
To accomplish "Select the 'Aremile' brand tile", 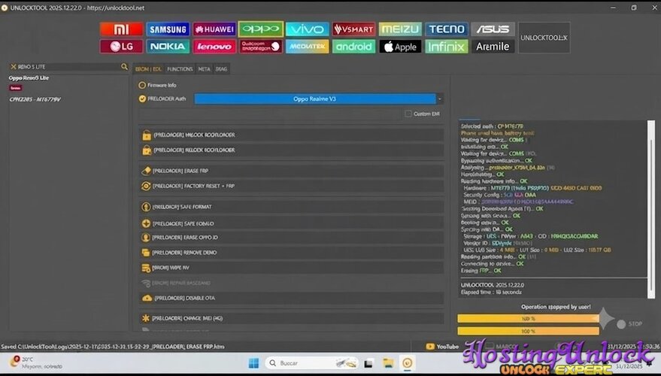I will [493, 47].
